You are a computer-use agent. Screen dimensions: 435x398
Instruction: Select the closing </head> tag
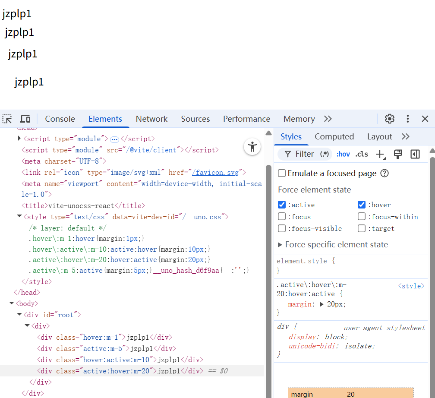pos(27,293)
